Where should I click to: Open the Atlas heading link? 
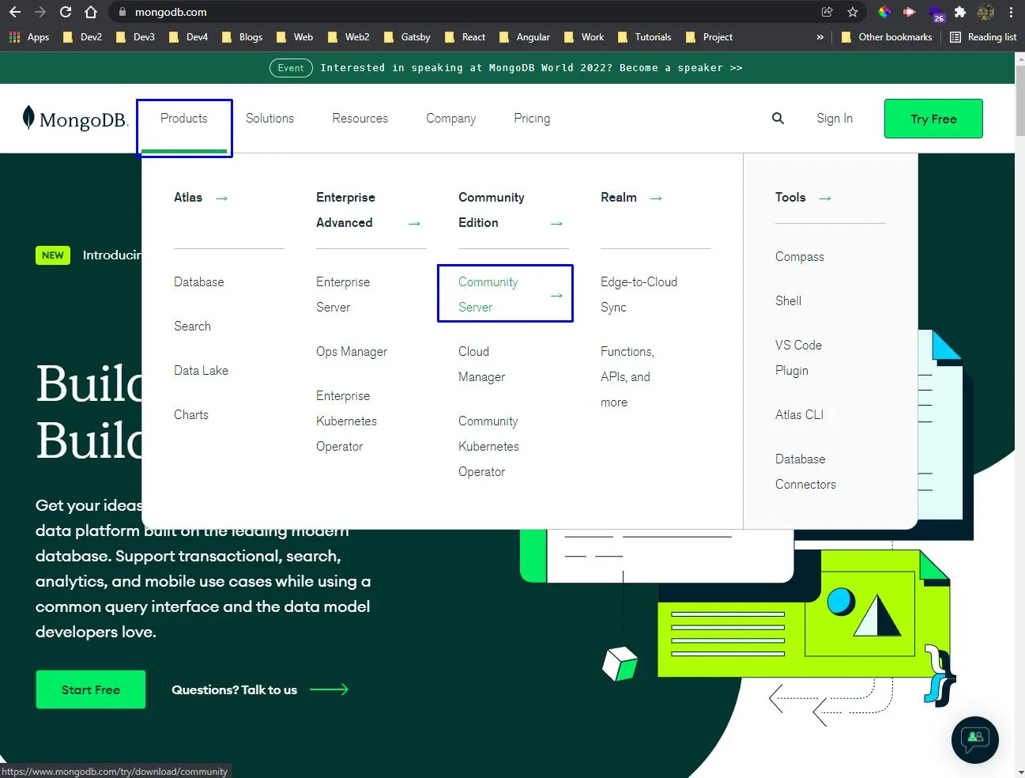(x=188, y=198)
